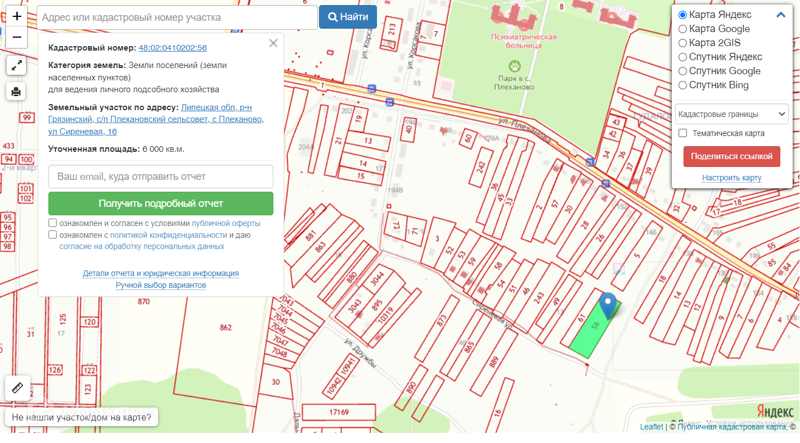Click the email input field
Image resolution: width=800 pixels, height=443 pixels.
pyautogui.click(x=161, y=177)
